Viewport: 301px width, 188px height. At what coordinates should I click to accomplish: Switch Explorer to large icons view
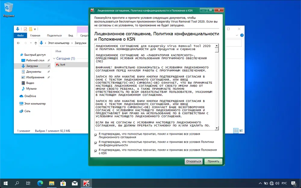(241, 131)
